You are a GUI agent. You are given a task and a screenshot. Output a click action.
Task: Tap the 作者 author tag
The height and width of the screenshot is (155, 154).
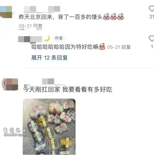pos(59,38)
